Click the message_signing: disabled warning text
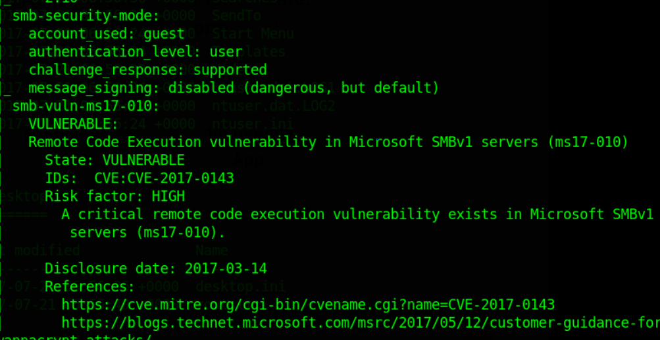 point(234,88)
